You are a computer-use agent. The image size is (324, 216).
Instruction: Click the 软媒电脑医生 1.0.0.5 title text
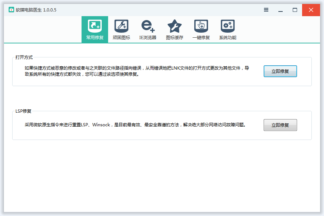[x=36, y=10]
